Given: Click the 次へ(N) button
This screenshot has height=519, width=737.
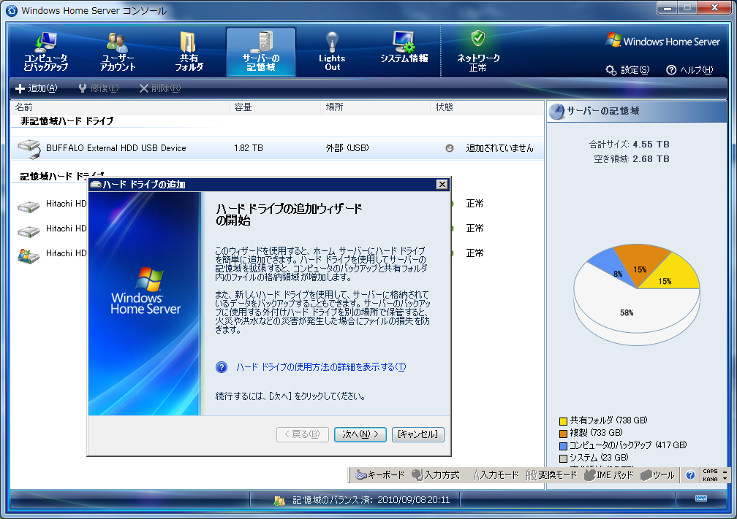Looking at the screenshot, I should pyautogui.click(x=360, y=434).
